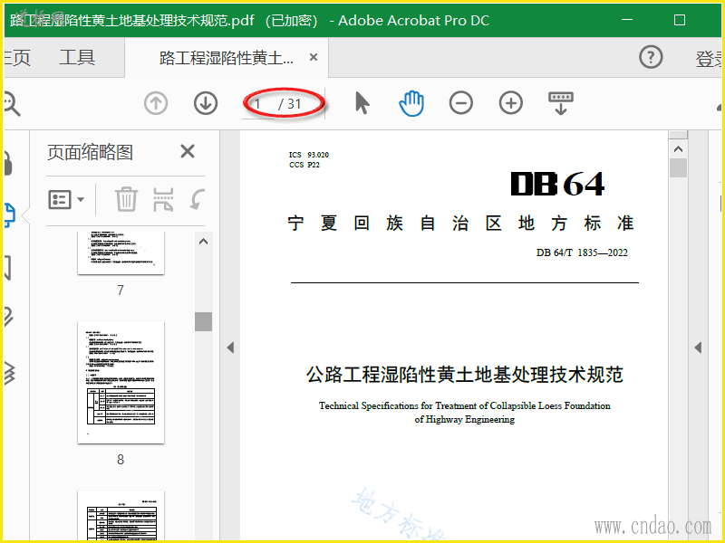Click the delete pages trash icon
The width and height of the screenshot is (725, 543).
(x=126, y=199)
